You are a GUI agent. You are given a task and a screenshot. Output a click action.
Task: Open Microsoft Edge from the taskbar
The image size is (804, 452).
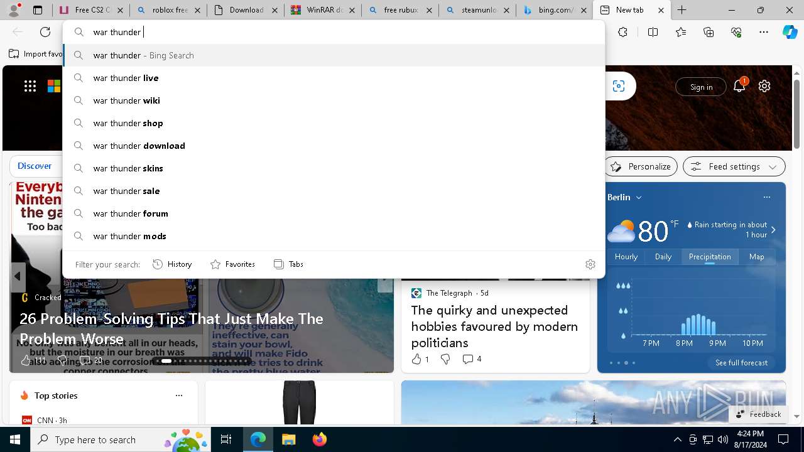click(258, 439)
